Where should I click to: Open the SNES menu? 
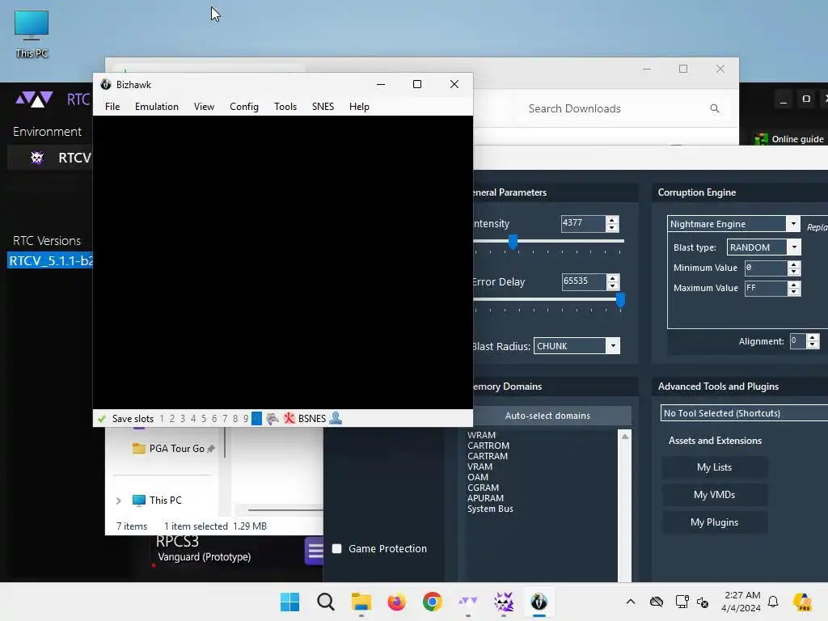[323, 107]
